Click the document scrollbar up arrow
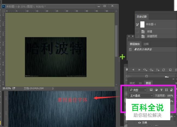 coord(116,11)
